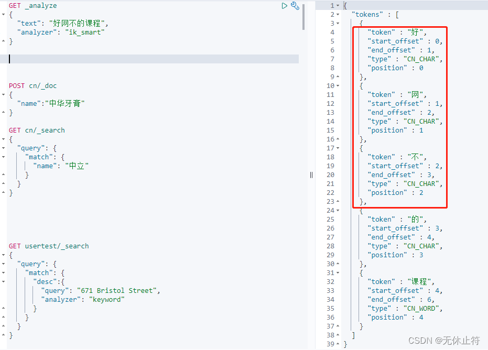Collapse the body brace below GET _analyze
The width and height of the screenshot is (488, 350).
pyautogui.click(x=4, y=14)
